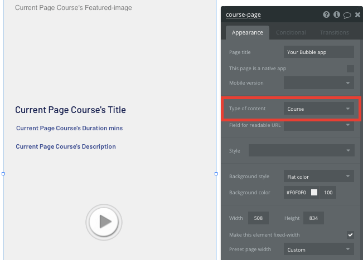Close the course-page property editor
The height and width of the screenshot is (260, 363).
coord(357,15)
